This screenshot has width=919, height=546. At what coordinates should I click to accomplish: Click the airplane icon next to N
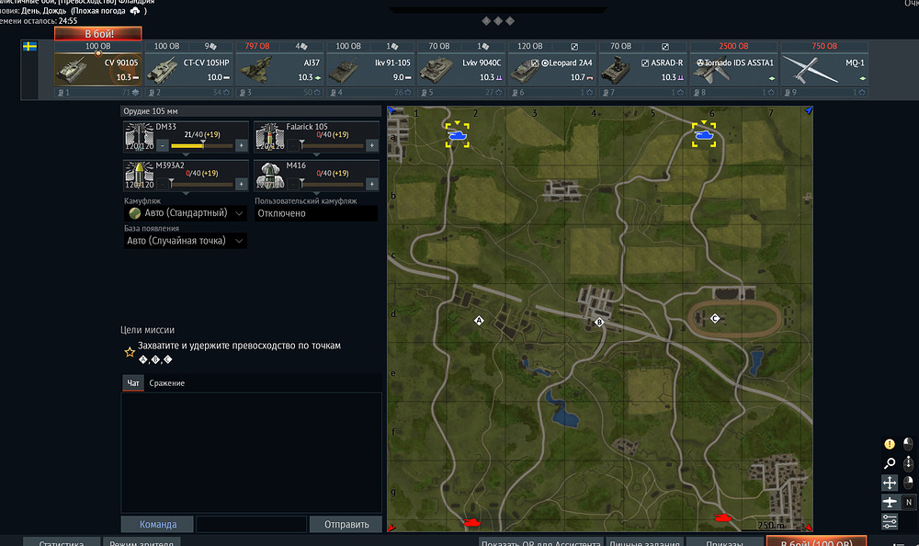(x=889, y=502)
